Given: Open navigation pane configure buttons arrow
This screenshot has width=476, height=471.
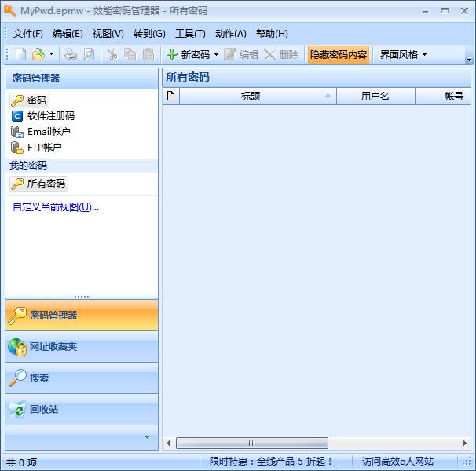Looking at the screenshot, I should coord(147,437).
